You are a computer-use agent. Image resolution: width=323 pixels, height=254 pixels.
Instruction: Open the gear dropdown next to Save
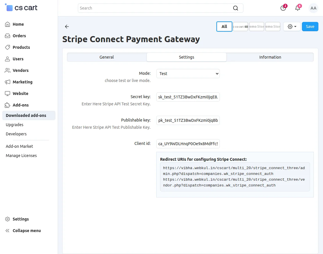(x=292, y=27)
